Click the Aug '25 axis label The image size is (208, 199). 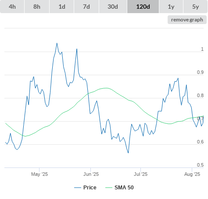click(x=192, y=174)
